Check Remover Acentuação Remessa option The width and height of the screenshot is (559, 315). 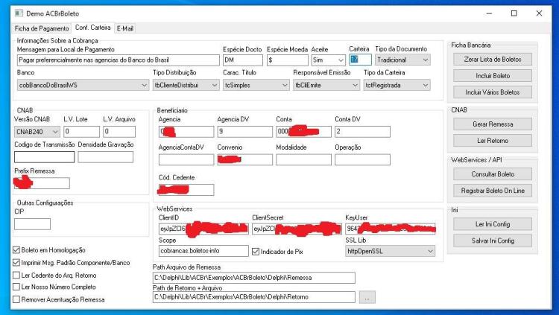[16, 299]
